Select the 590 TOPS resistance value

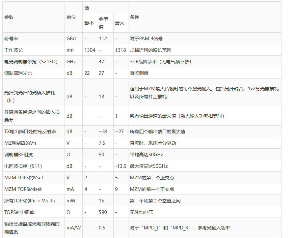pos(103,212)
